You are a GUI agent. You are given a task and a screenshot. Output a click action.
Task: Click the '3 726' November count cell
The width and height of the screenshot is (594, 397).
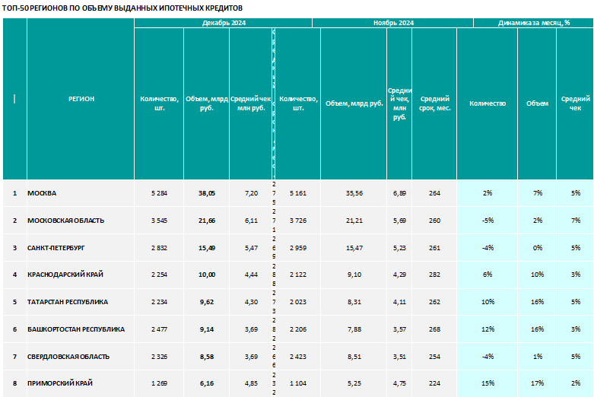pyautogui.click(x=298, y=221)
